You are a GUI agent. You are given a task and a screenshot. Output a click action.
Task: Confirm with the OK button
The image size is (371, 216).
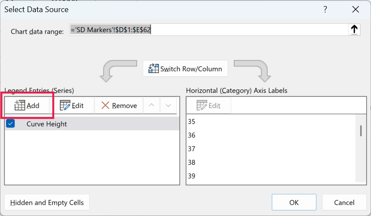point(294,202)
